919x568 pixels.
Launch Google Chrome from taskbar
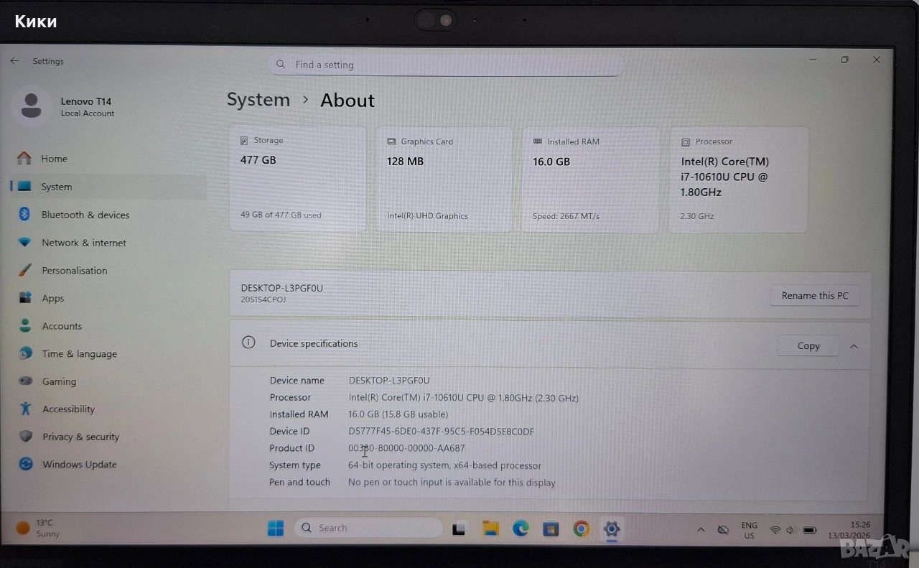[581, 529]
